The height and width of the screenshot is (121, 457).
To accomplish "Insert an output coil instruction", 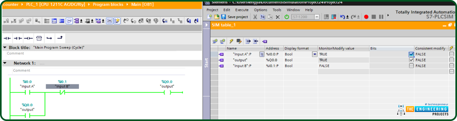I will tap(28, 38).
